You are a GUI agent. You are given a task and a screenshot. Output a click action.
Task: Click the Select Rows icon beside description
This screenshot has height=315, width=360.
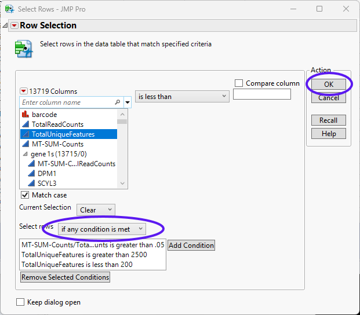click(23, 49)
